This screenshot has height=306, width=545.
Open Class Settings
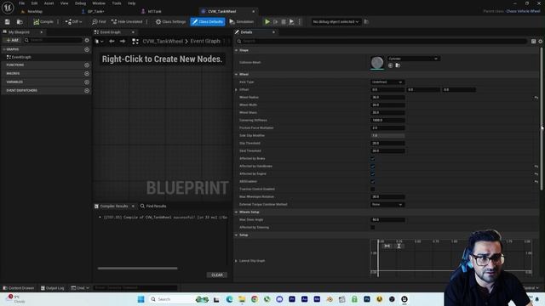coord(170,22)
